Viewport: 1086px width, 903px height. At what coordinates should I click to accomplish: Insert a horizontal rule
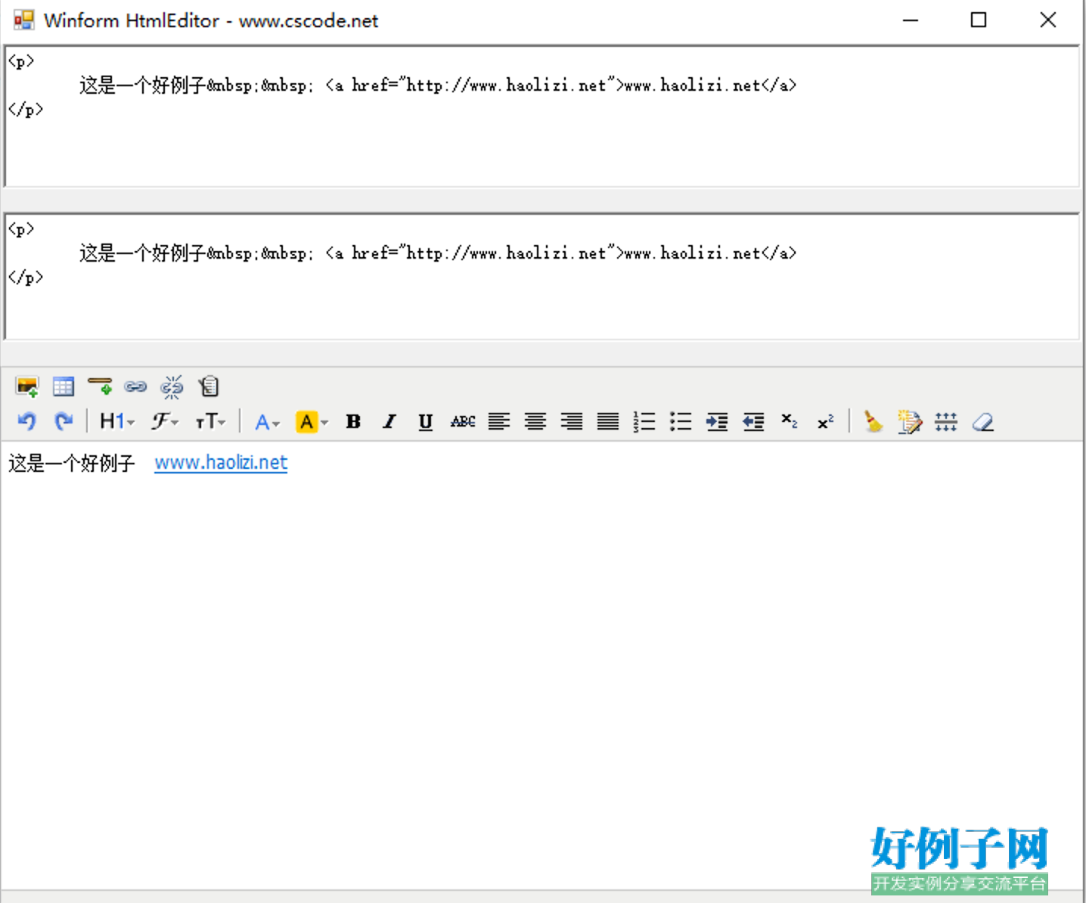pos(99,386)
